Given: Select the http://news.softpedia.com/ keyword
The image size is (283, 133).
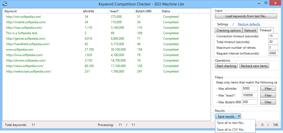Looking at the screenshot, I should coord(25,66).
